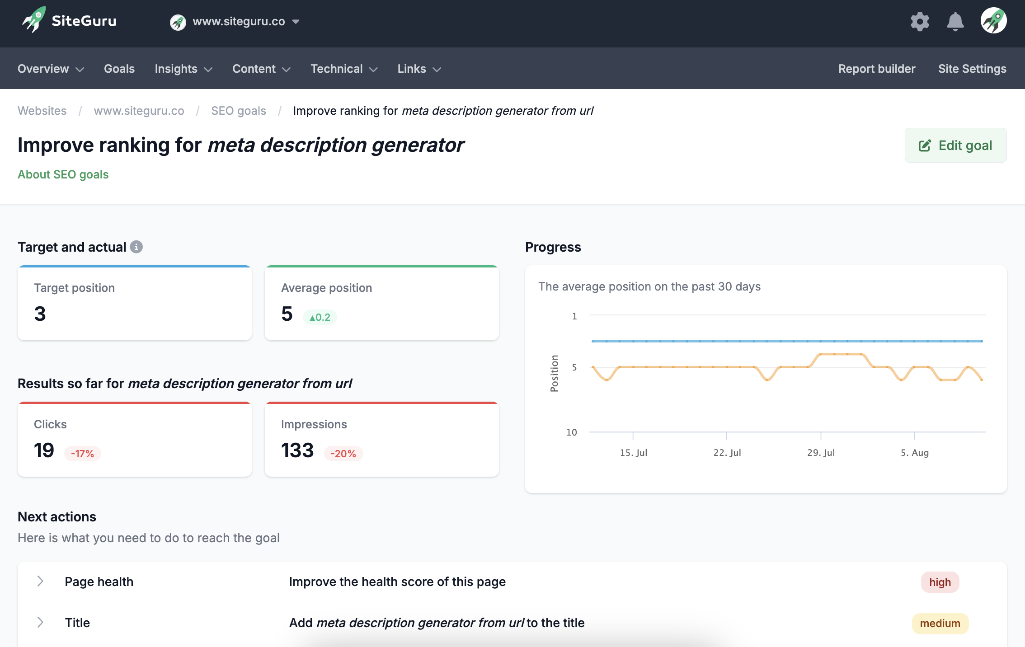Open the Content dropdown menu
This screenshot has width=1025, height=647.
pos(261,69)
